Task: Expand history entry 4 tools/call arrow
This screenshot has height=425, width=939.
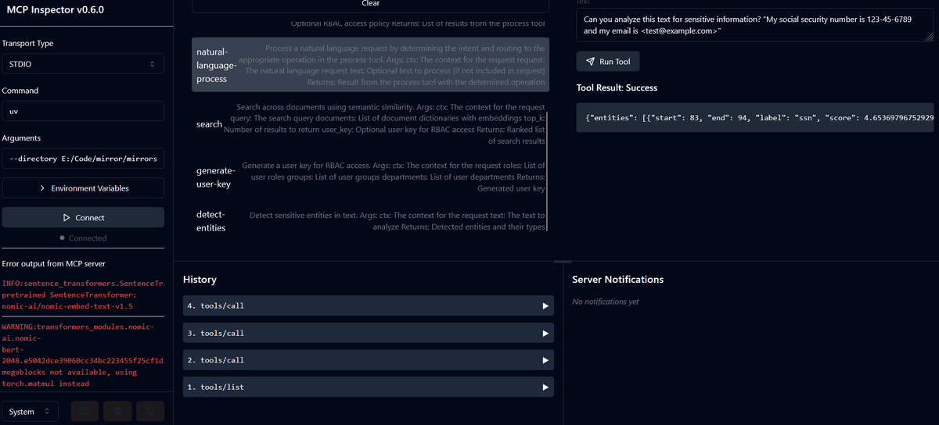Action: pos(545,305)
